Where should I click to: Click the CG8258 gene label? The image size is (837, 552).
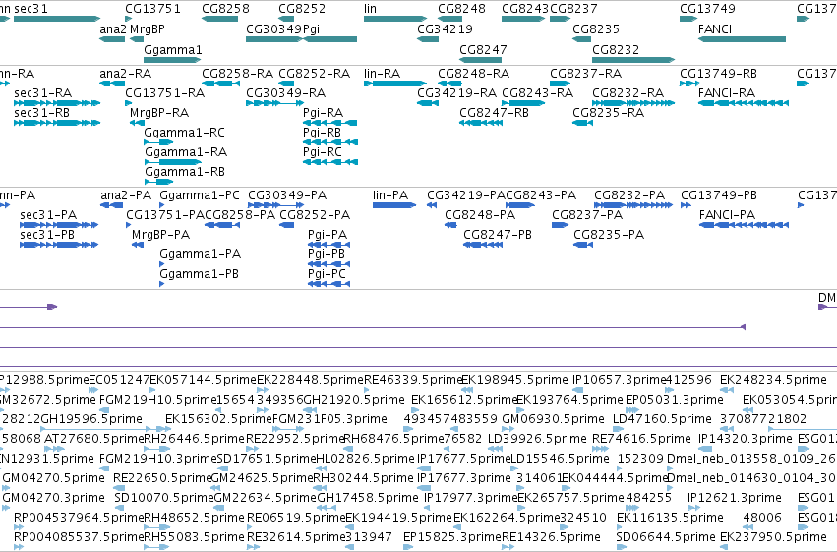pos(225,9)
